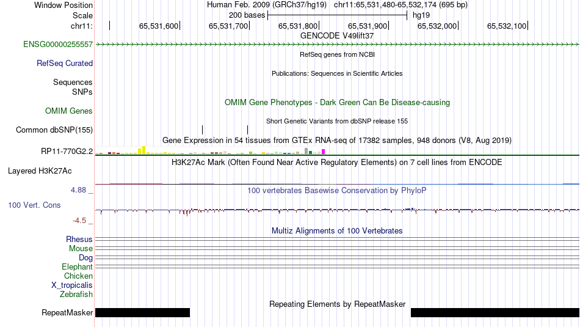Select the X_tropicalis alignment row label
Image resolution: width=580 pixels, height=327 pixels.
click(72, 285)
